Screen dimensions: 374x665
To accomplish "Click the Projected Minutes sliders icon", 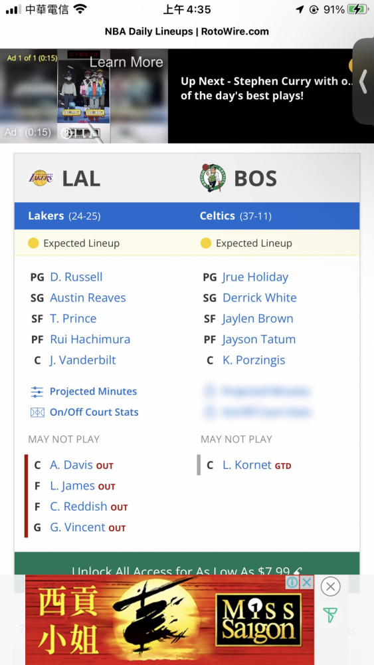I will 37,392.
